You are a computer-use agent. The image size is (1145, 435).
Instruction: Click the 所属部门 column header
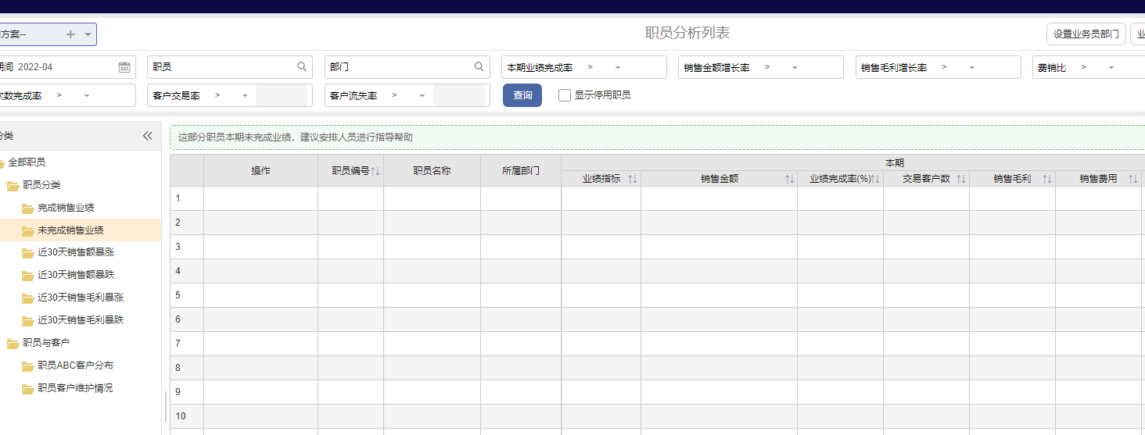[x=521, y=170]
